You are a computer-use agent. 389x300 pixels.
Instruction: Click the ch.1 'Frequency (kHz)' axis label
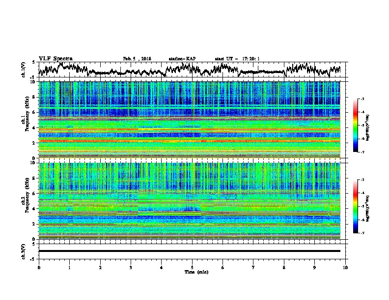point(27,114)
